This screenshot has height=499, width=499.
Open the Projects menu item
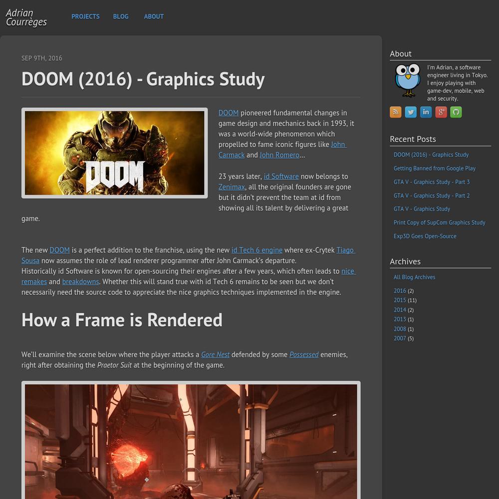85,16
